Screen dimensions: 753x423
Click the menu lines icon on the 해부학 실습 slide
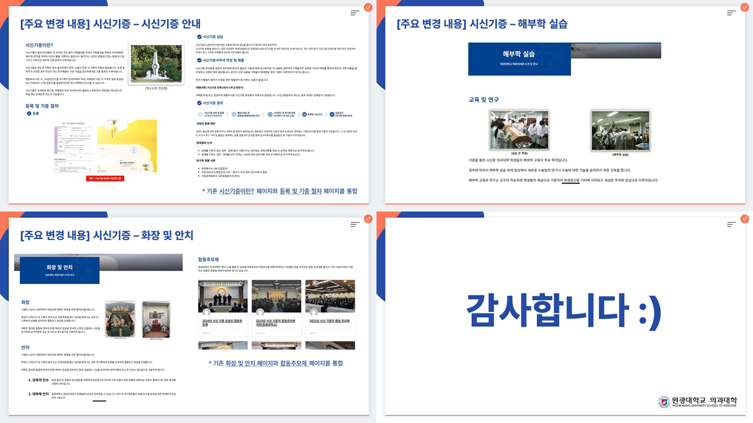click(731, 13)
